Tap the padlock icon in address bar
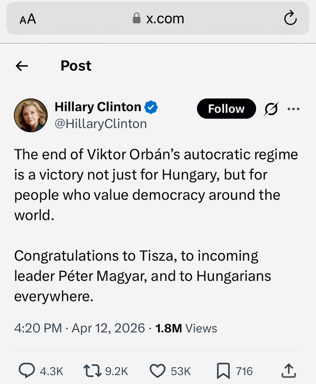The width and height of the screenshot is (316, 384). (137, 18)
